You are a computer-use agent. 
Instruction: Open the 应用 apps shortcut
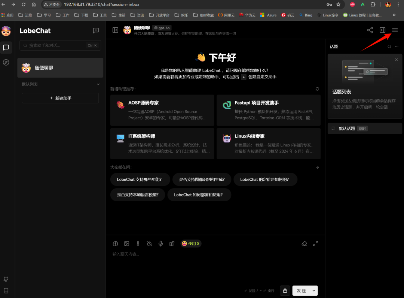click(x=7, y=15)
